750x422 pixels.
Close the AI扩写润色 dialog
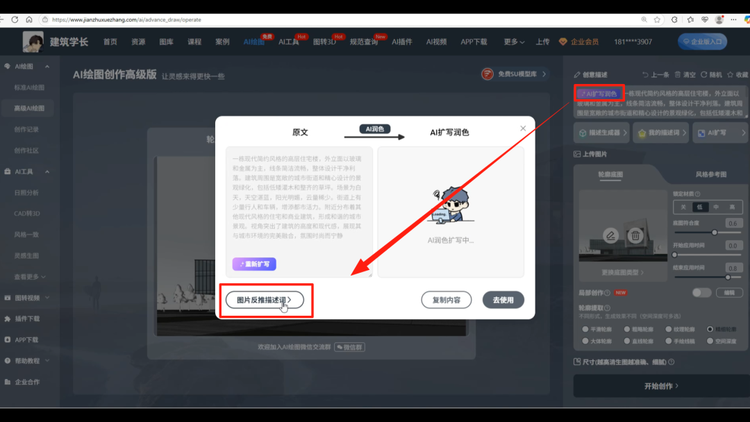[x=523, y=128]
